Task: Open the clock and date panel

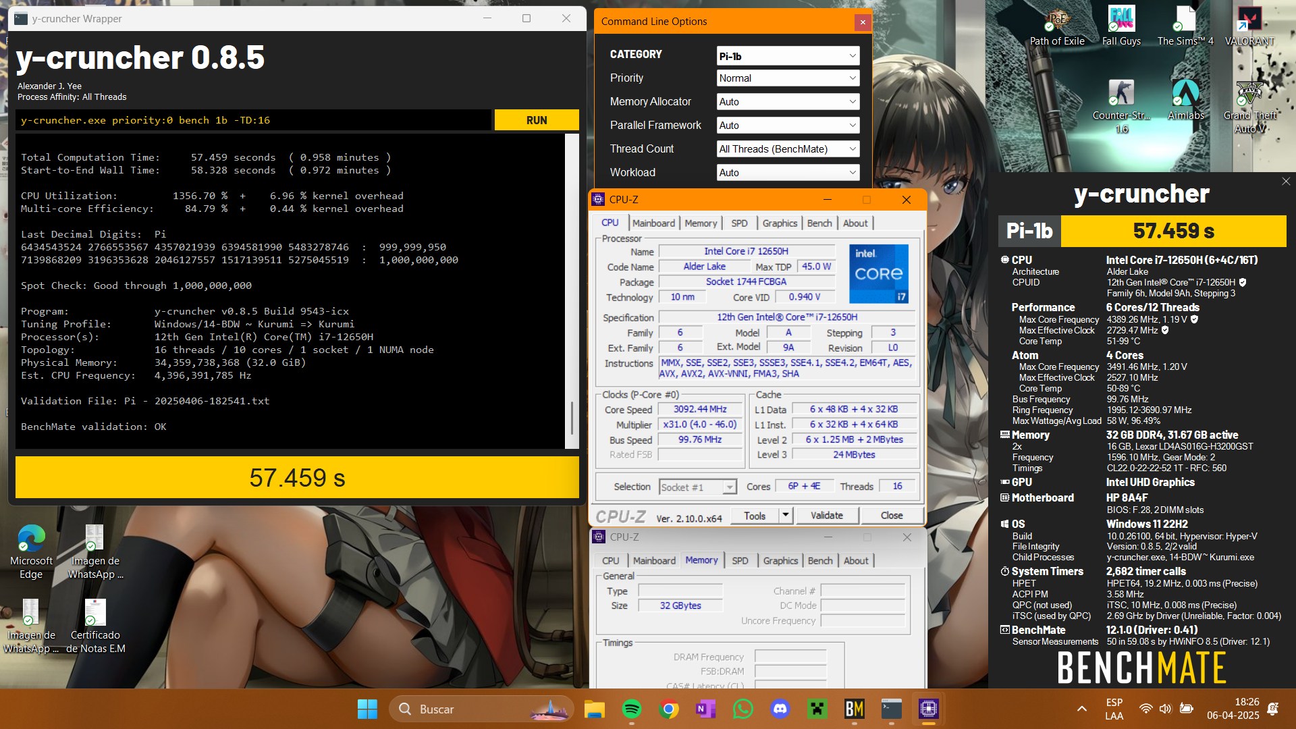Action: [1233, 709]
